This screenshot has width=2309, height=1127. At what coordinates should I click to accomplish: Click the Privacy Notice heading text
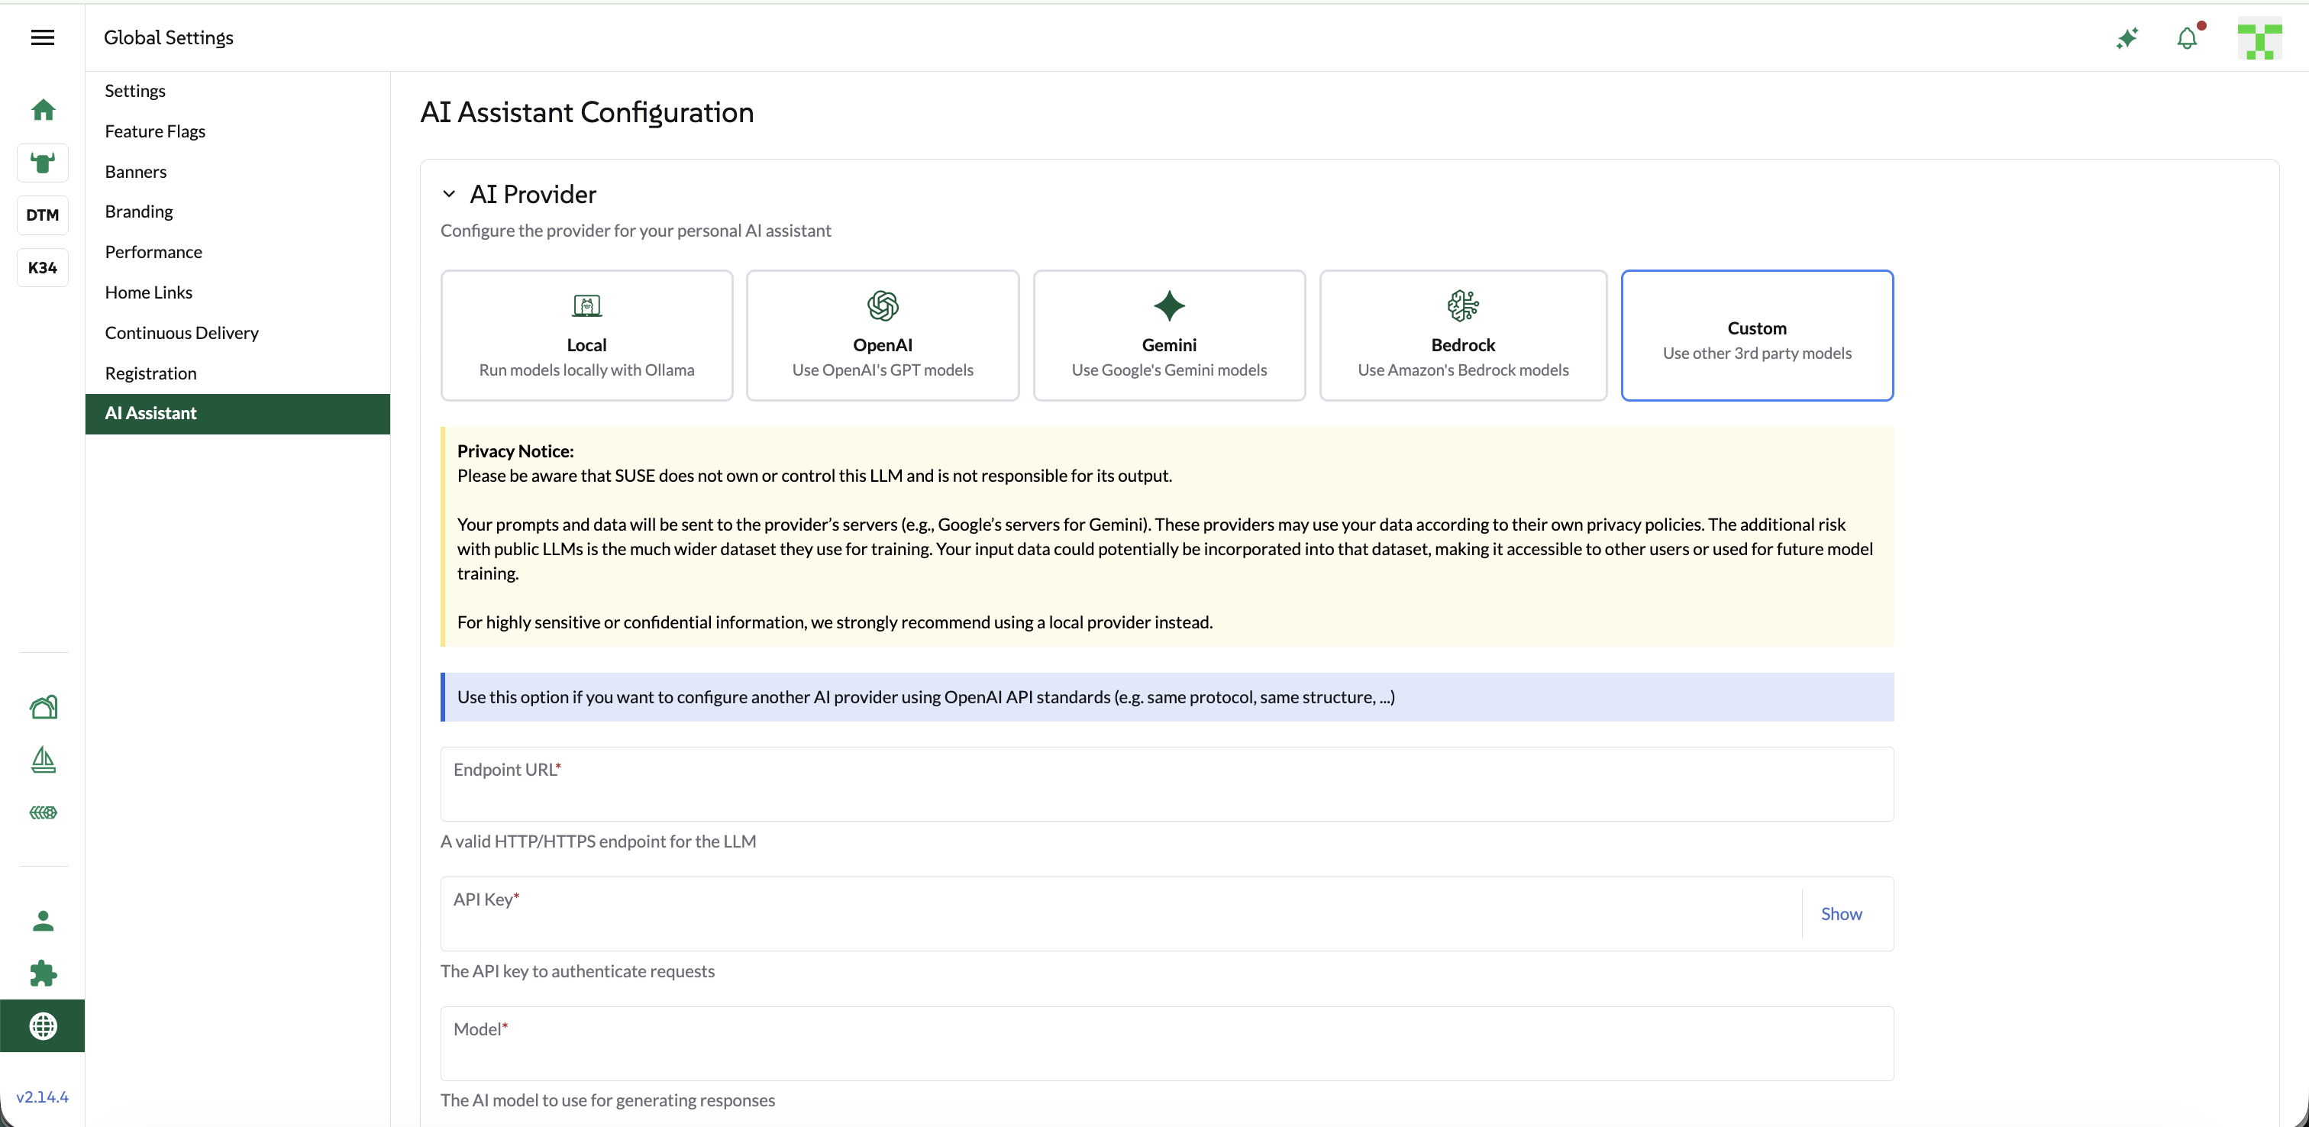(x=515, y=451)
